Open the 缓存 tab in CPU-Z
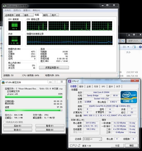This screenshot has height=151, width=142. click(x=81, y=86)
